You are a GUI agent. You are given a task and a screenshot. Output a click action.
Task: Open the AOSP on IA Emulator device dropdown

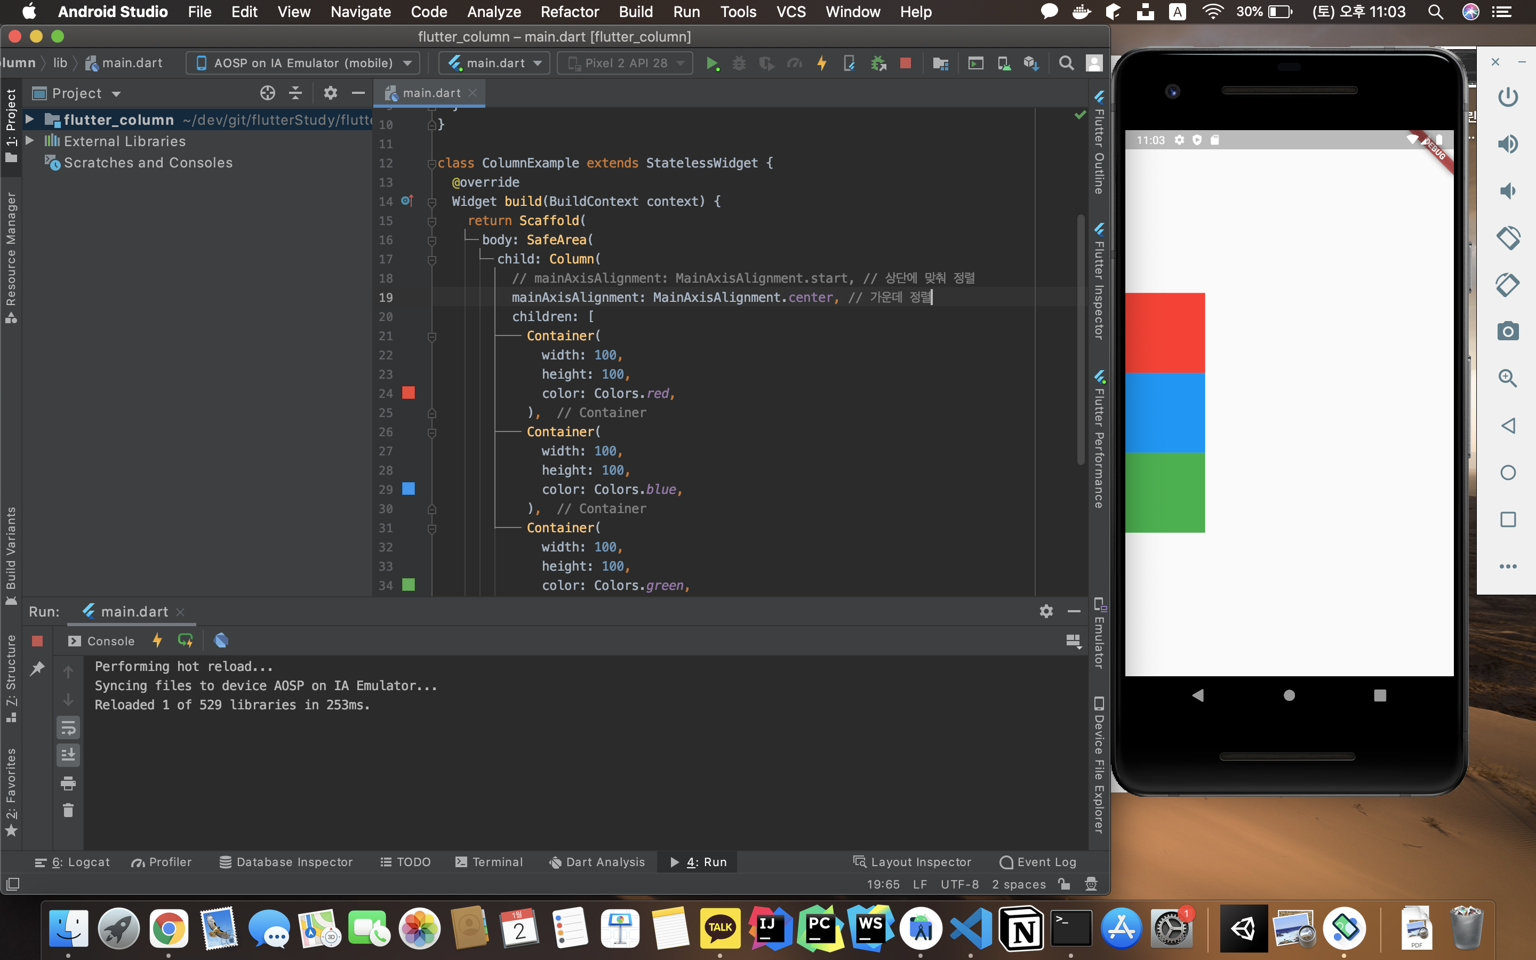(x=303, y=63)
